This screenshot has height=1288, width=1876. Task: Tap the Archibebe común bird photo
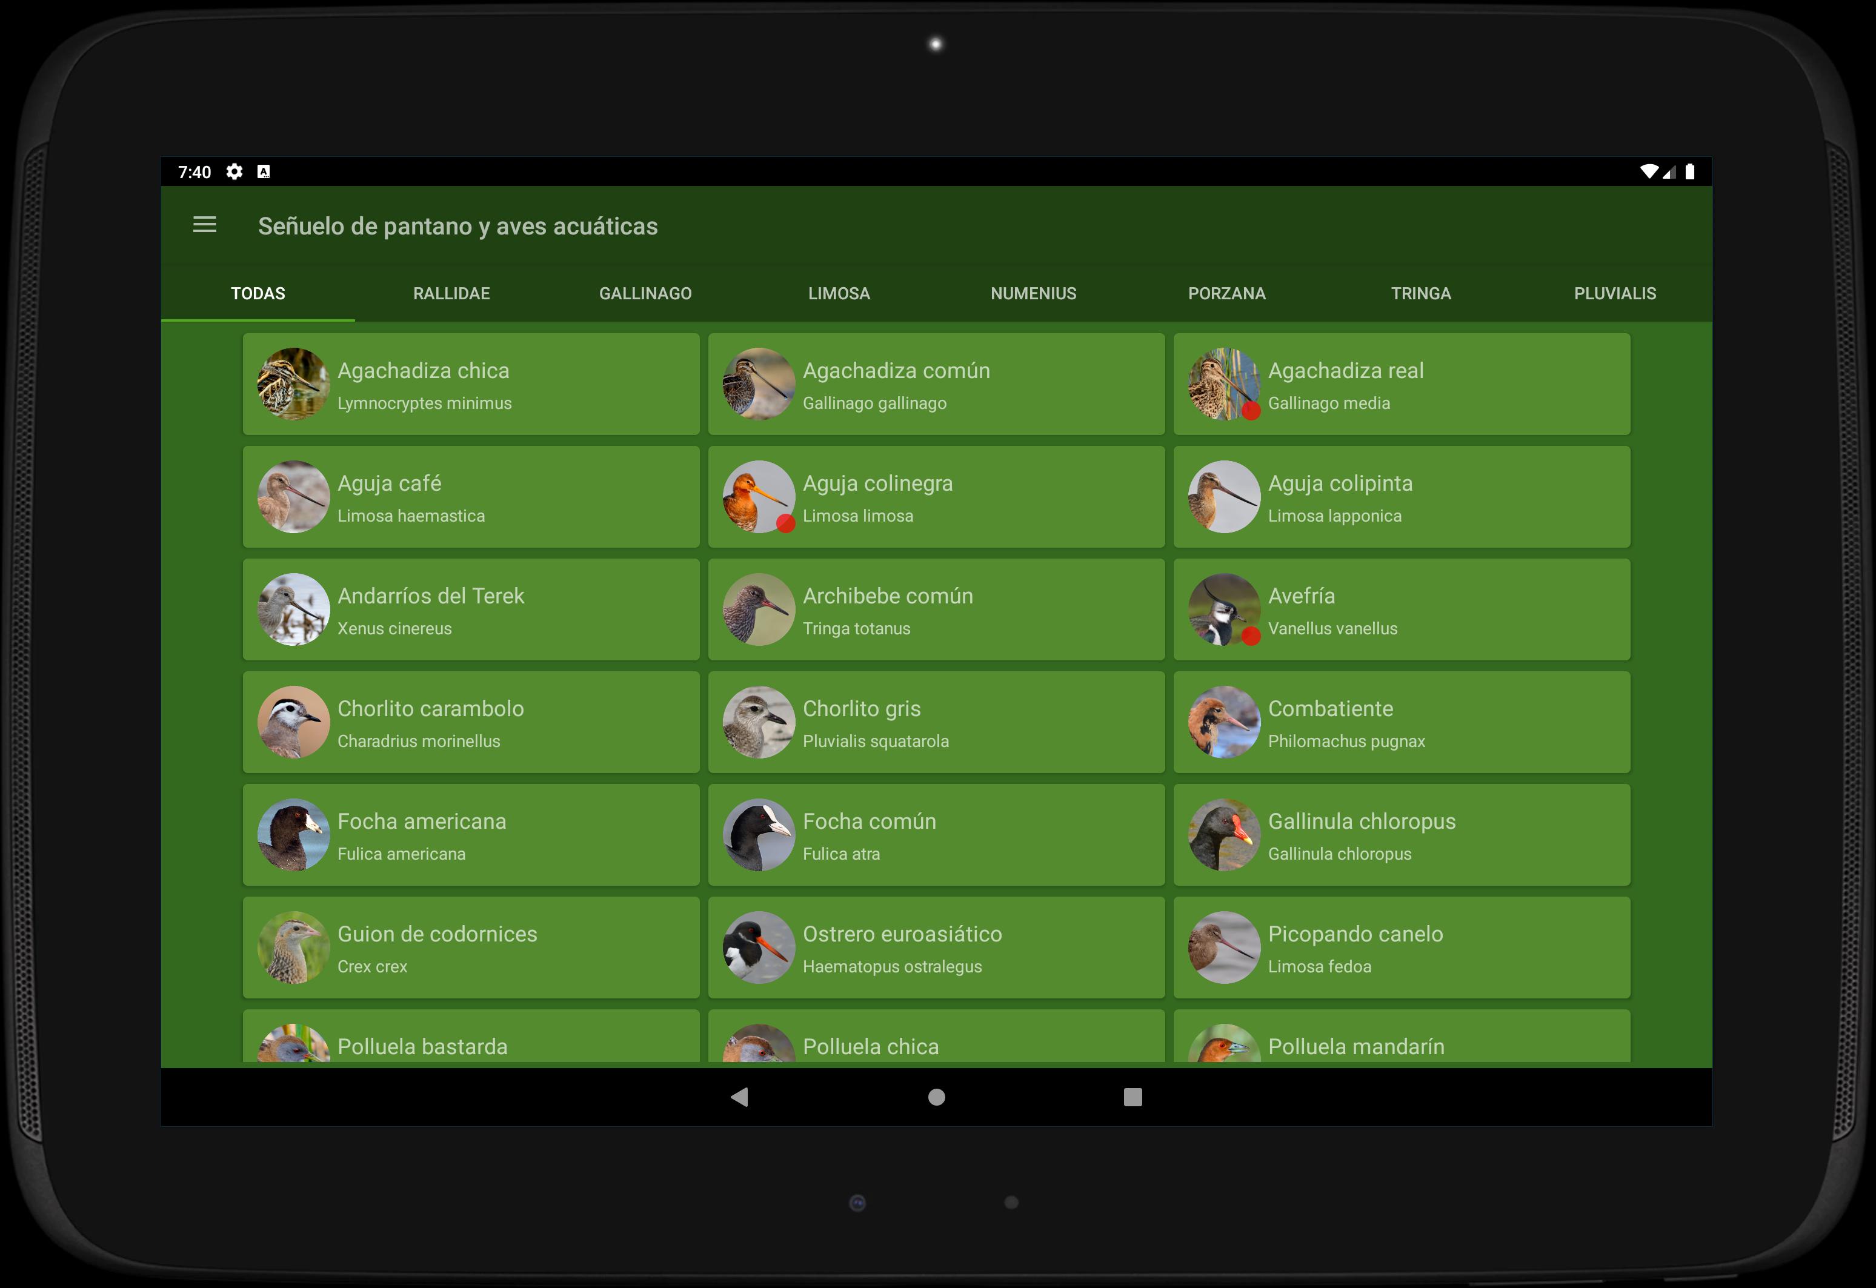pos(759,609)
